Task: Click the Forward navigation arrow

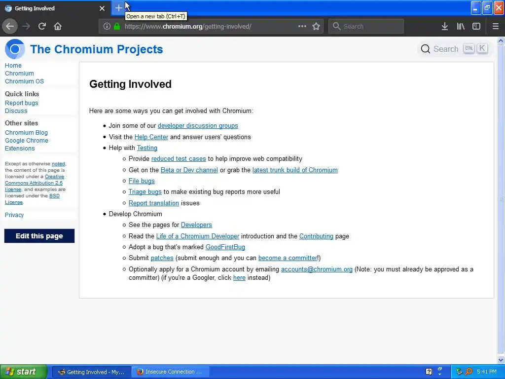Action: [26, 26]
